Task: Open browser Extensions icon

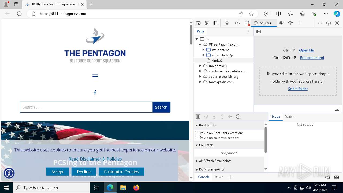Action: (266, 14)
